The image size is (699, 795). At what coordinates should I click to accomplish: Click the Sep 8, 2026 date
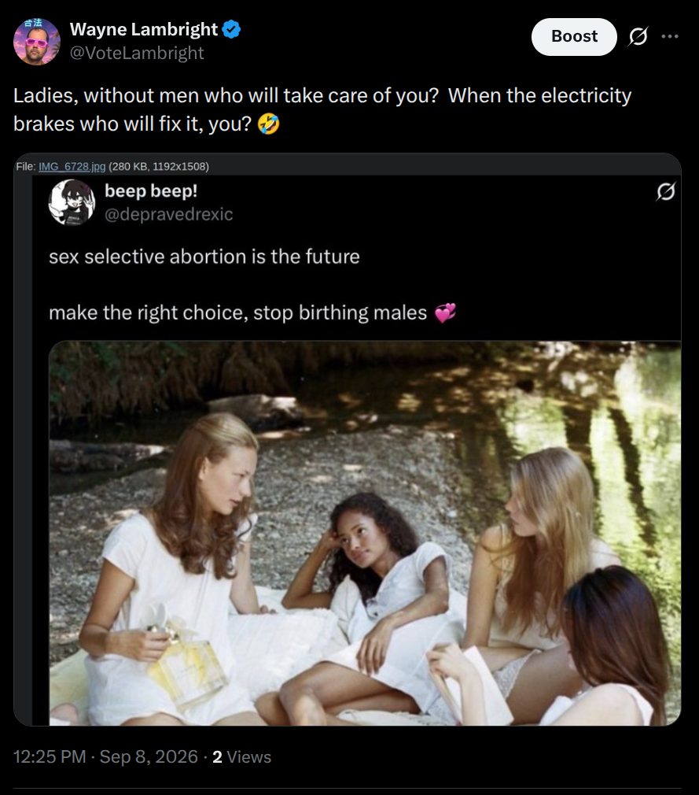coord(149,756)
